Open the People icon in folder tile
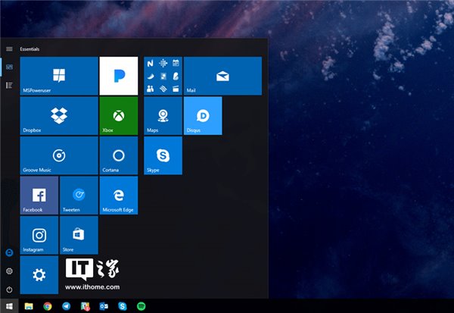Image resolution: width=454 pixels, height=313 pixels. pos(150,89)
